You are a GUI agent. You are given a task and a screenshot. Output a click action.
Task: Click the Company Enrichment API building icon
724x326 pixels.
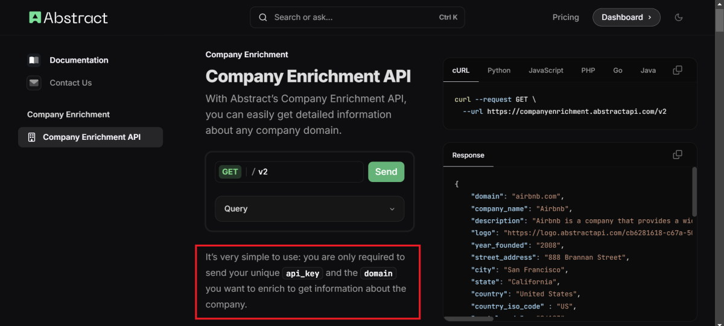(x=31, y=137)
